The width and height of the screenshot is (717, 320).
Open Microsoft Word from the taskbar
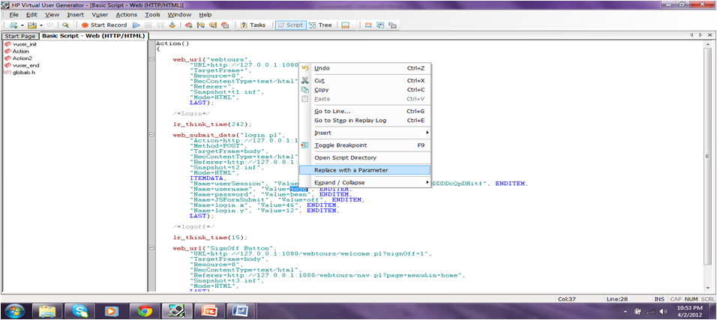click(x=239, y=311)
